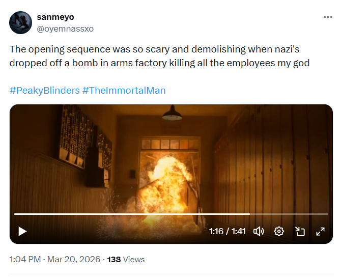The width and height of the screenshot is (341, 278).
Task: Open the #TheImmortalMan hashtag
Action: pos(124,91)
